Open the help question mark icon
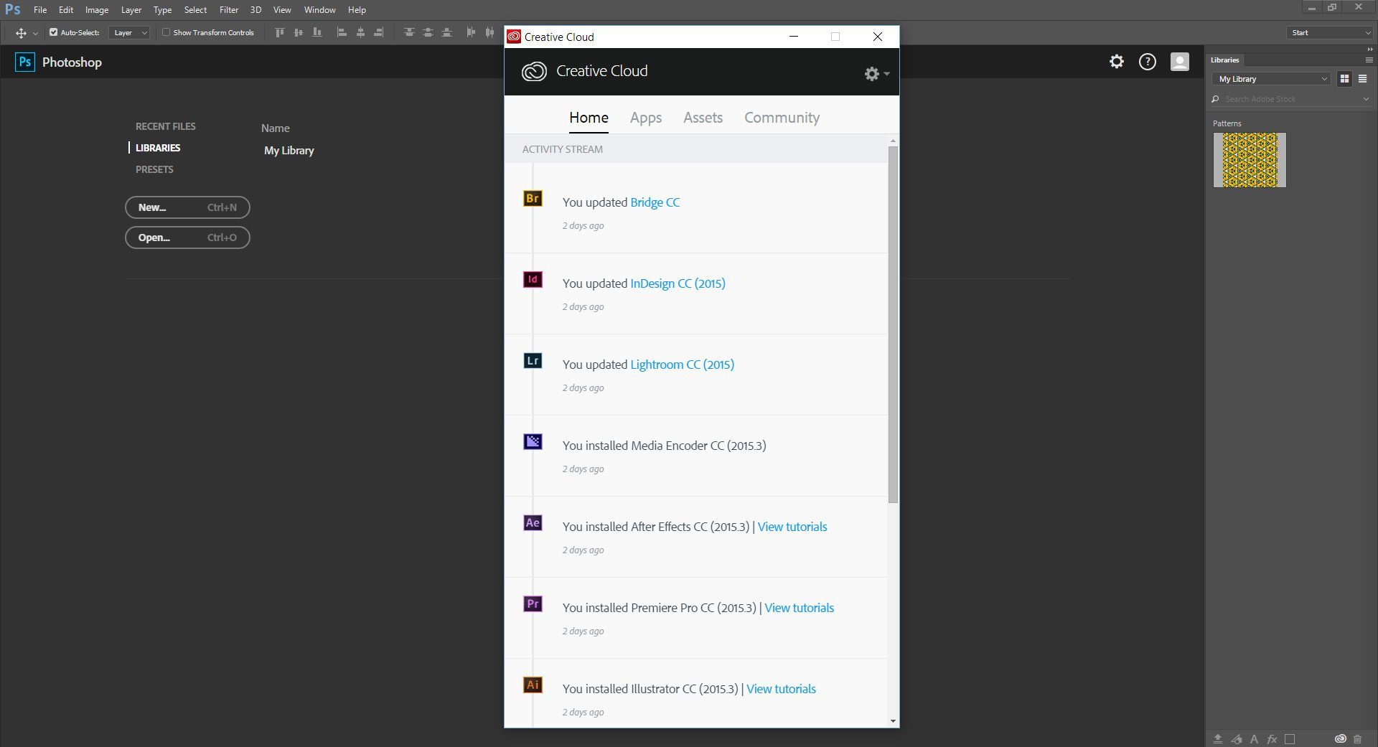1378x747 pixels. pos(1148,62)
